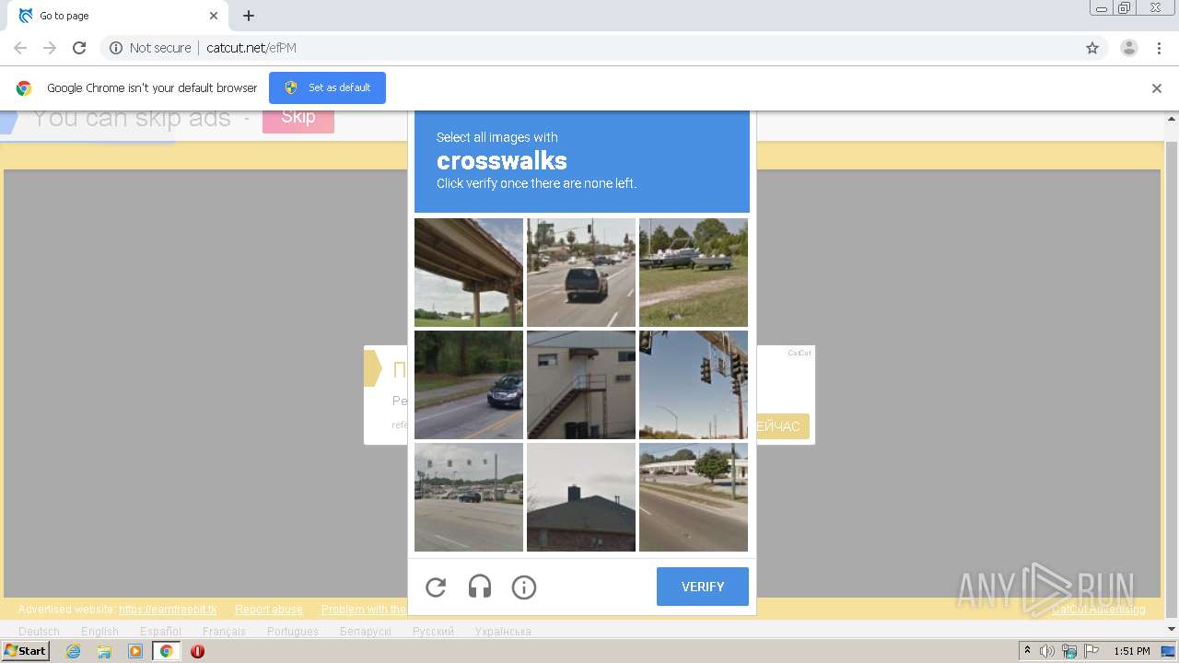
Task: Switch language to Українська
Action: tap(503, 632)
